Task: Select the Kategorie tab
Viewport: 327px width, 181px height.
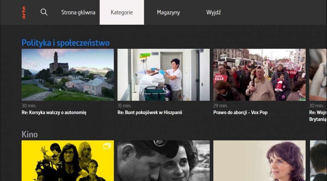Action: (122, 12)
